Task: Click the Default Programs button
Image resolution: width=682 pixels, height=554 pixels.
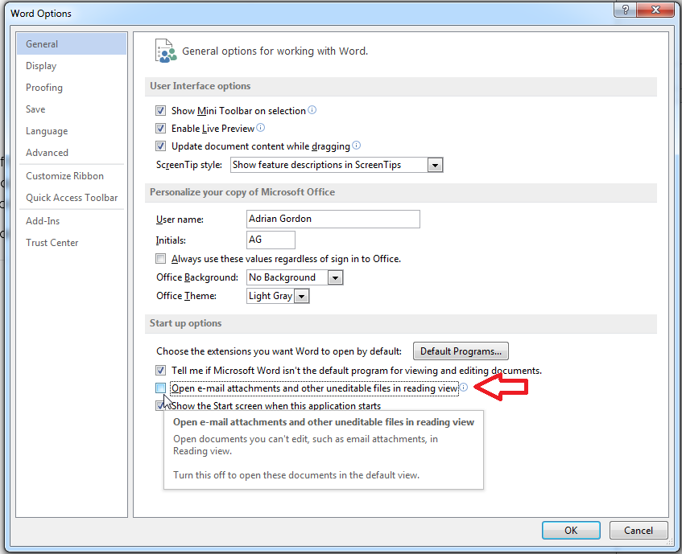Action: tap(461, 351)
